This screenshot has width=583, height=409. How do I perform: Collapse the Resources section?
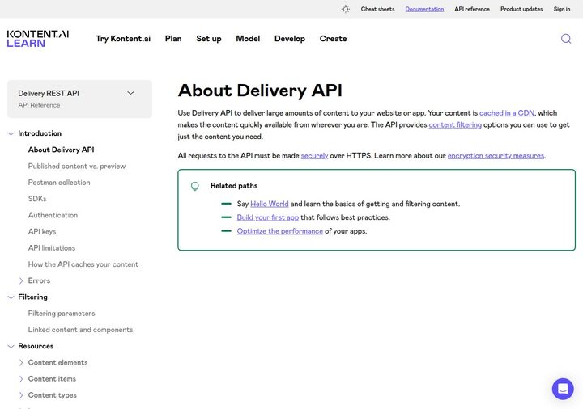click(x=11, y=346)
